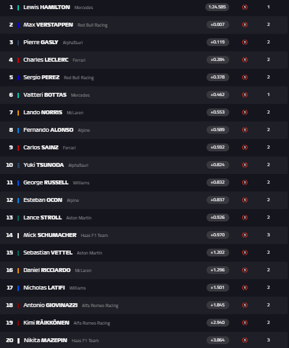Select George Russell driver name
Viewport: 289px width, 348px height.
(45, 182)
